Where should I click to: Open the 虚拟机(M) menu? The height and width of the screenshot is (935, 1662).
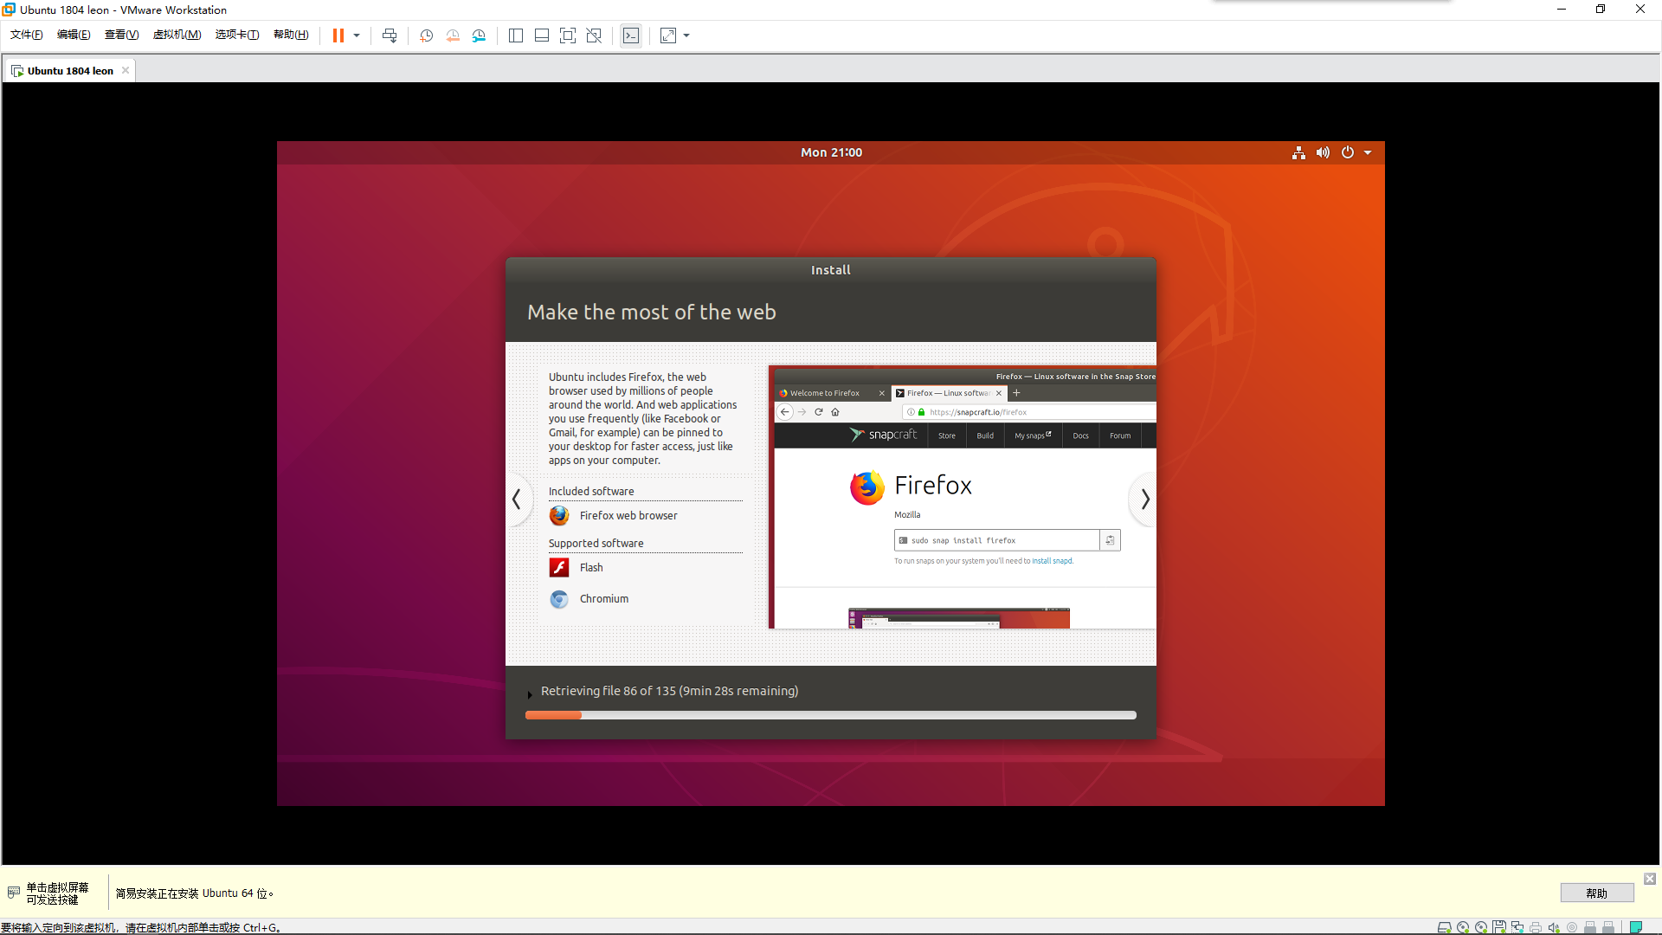[177, 35]
